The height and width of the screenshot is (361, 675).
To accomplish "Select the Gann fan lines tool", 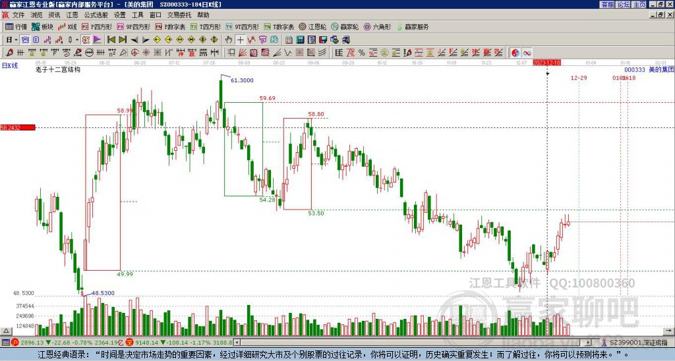I will (x=243, y=53).
